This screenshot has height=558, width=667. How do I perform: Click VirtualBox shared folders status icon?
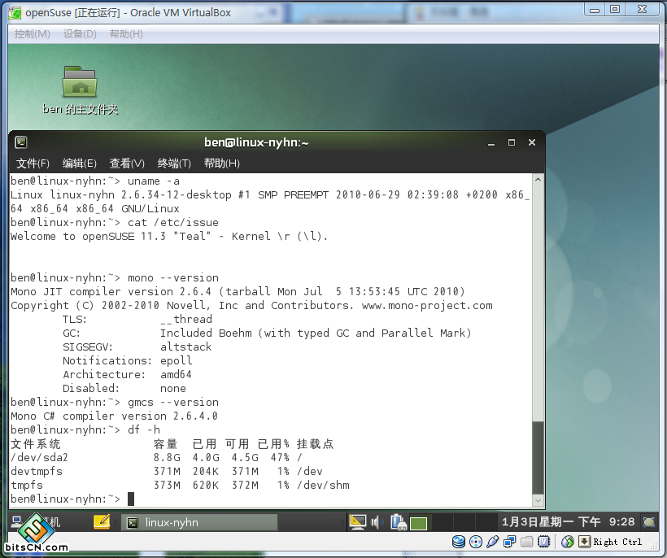tap(526, 542)
